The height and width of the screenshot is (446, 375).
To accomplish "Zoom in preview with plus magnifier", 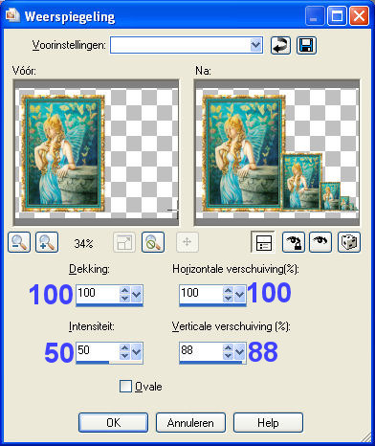I will (47, 242).
